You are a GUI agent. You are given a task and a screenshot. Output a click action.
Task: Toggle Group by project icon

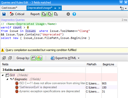(x=33, y=58)
